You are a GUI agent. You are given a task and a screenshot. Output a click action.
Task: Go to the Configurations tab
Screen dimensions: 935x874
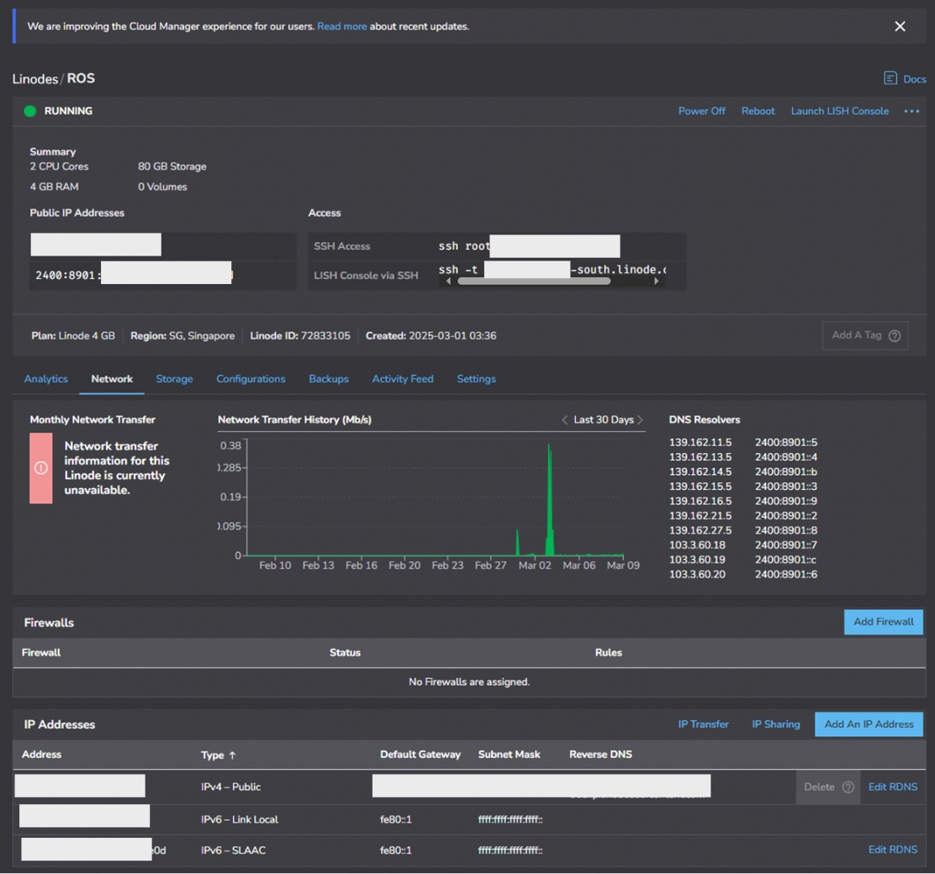click(251, 378)
